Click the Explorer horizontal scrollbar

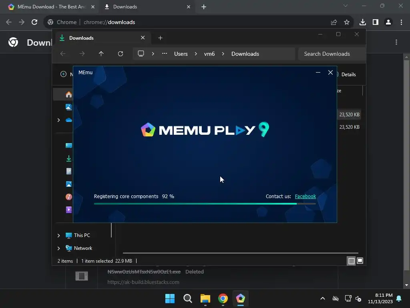pyautogui.click(x=241, y=253)
